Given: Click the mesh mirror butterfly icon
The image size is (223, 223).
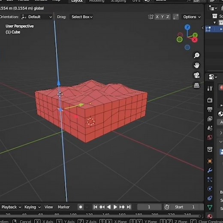Looking at the screenshot, I should 151,17.
